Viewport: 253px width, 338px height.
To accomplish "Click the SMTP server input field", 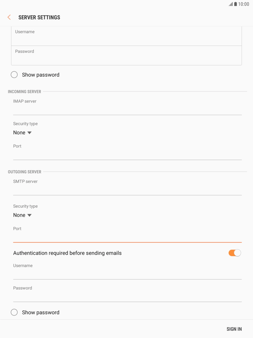I will click(x=127, y=190).
